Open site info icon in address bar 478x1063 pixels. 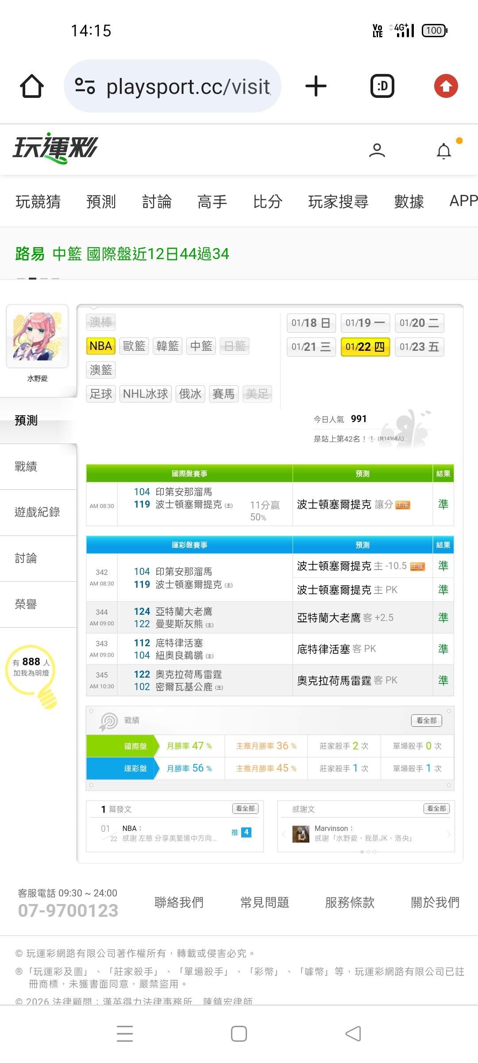pyautogui.click(x=85, y=86)
